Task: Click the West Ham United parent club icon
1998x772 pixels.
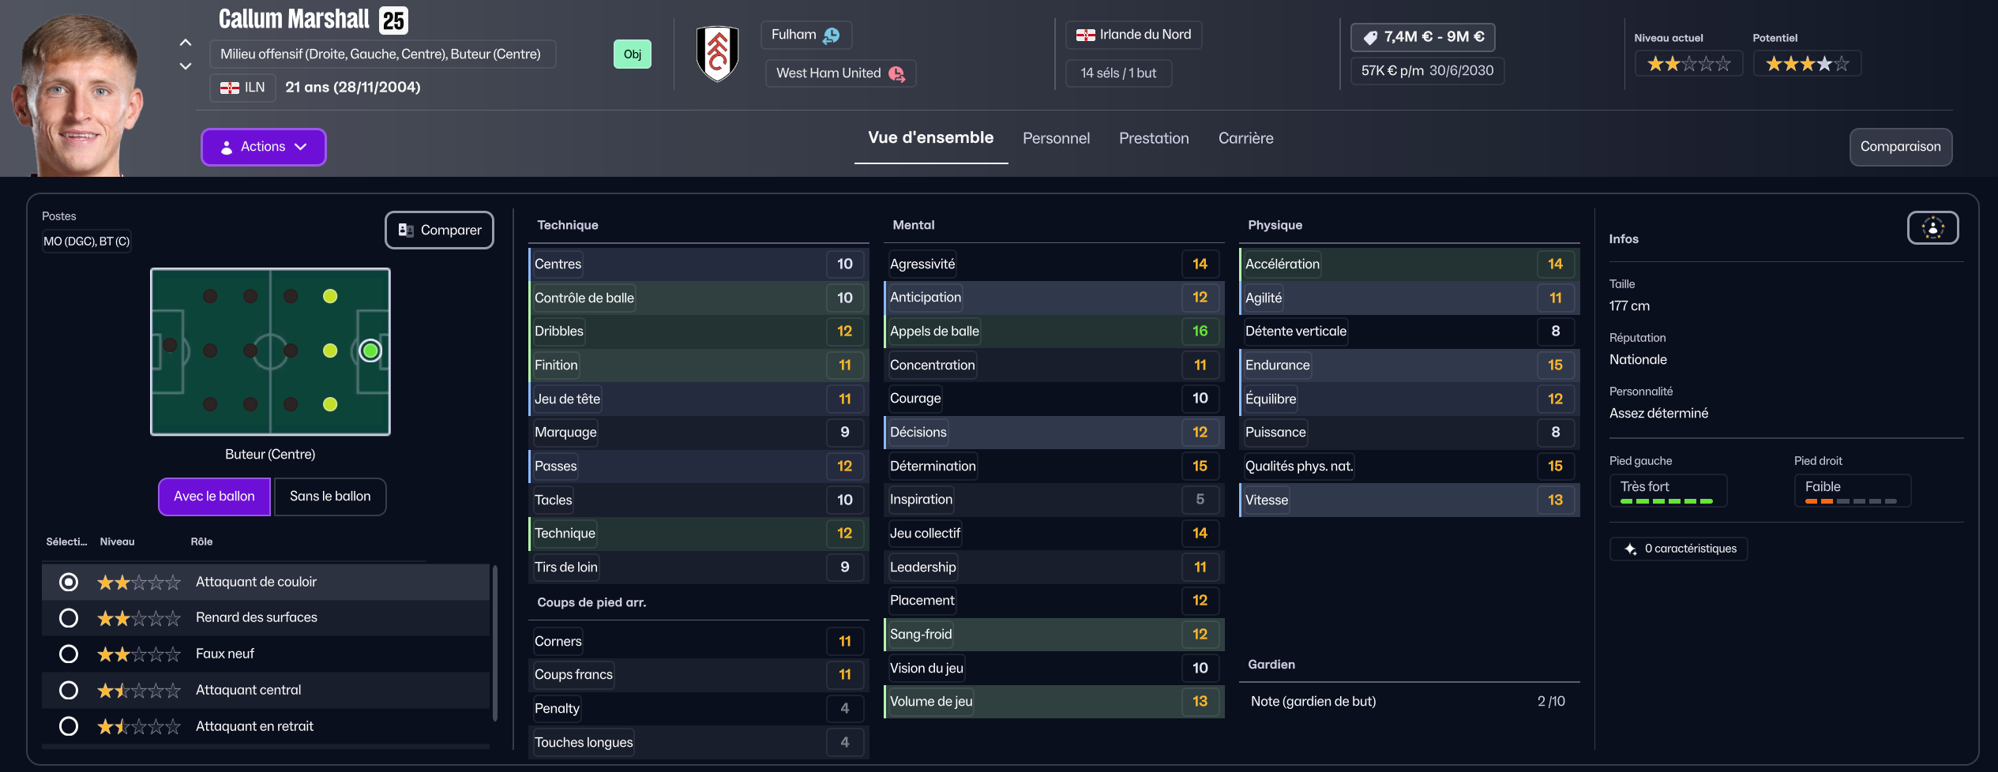Action: [x=896, y=73]
